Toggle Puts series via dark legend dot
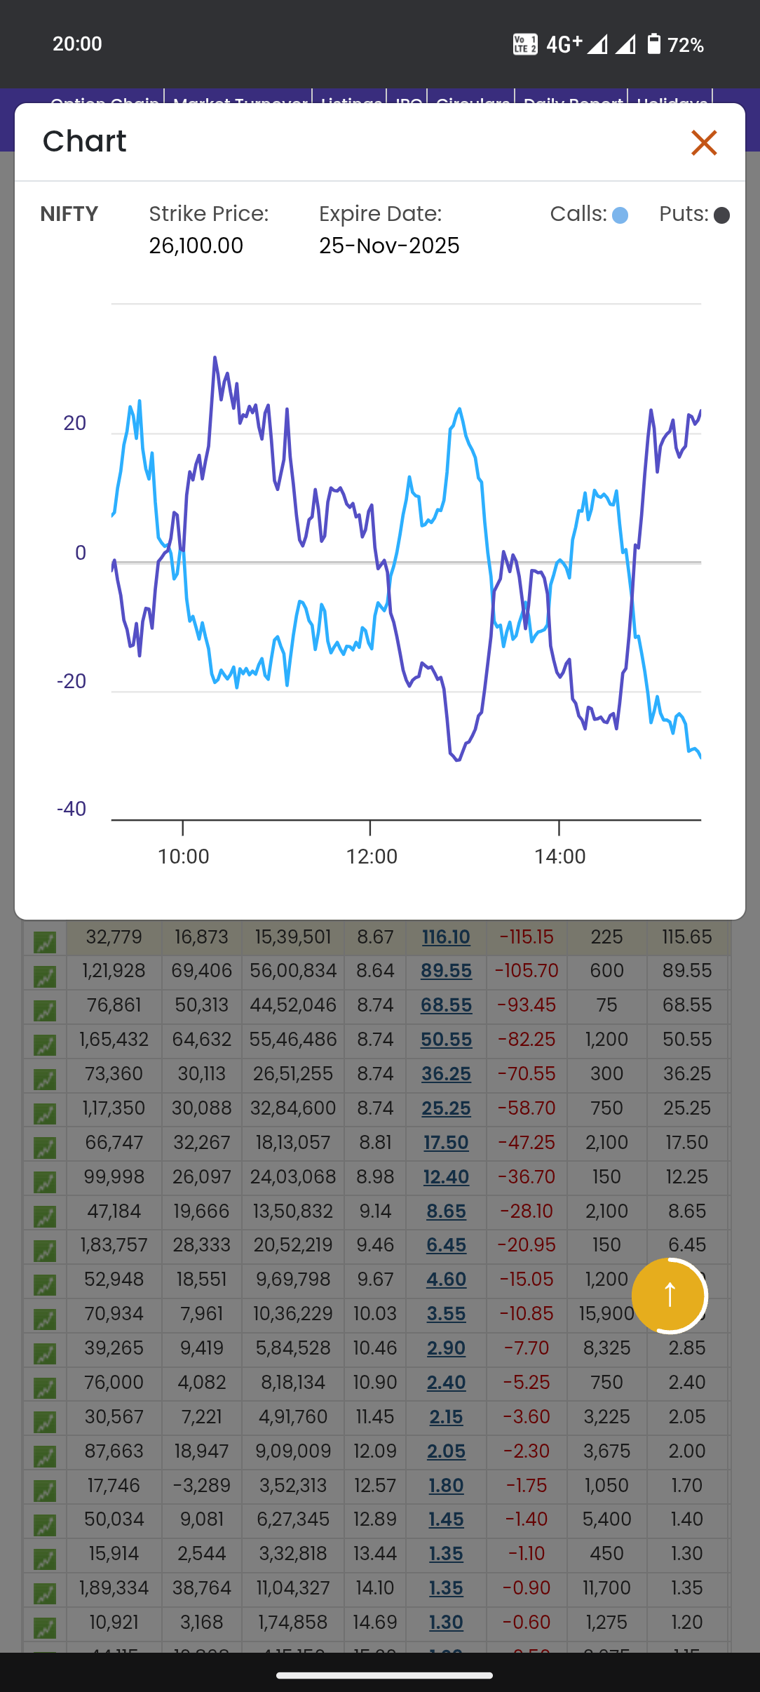The height and width of the screenshot is (1692, 760). 721,215
